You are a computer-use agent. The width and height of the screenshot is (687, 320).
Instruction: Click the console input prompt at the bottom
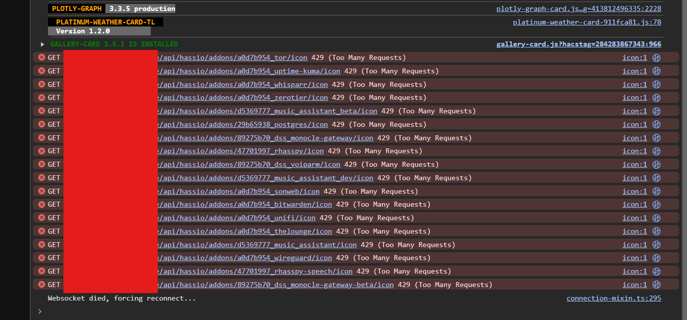[x=100, y=312]
